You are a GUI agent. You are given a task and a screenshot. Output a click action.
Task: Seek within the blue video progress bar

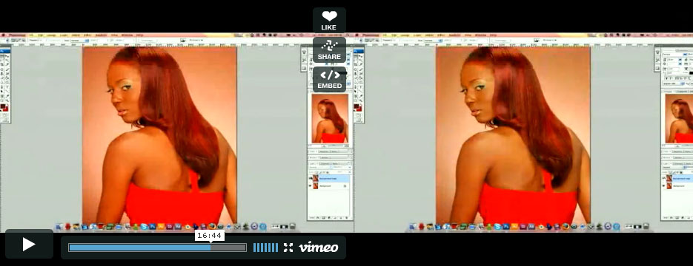click(x=157, y=248)
